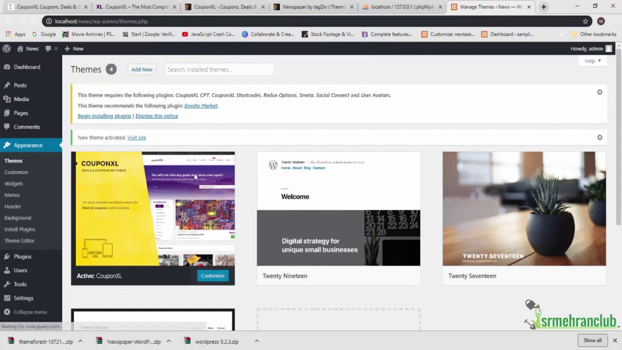Expand options for wordpress-5.2.3.zip download
The height and width of the screenshot is (350, 622).
click(257, 341)
